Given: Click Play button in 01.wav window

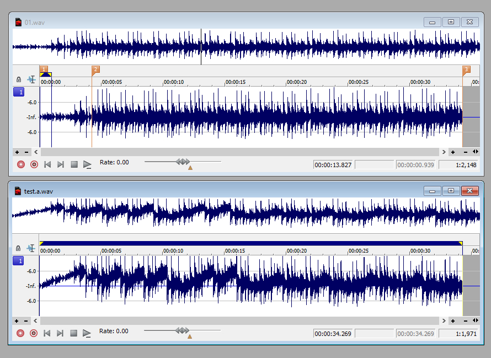Looking at the screenshot, I should [x=87, y=164].
